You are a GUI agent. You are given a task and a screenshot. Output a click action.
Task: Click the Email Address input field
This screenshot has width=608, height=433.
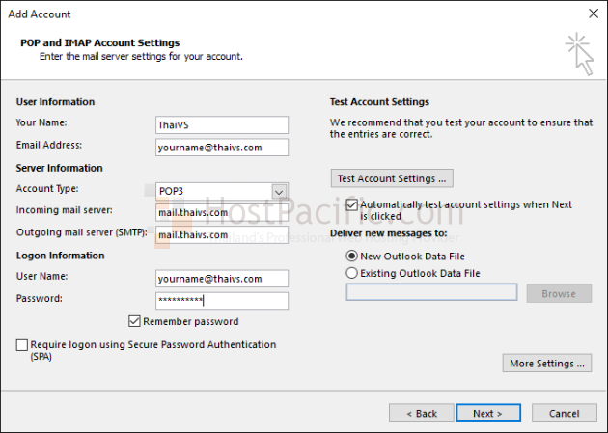[x=222, y=148]
